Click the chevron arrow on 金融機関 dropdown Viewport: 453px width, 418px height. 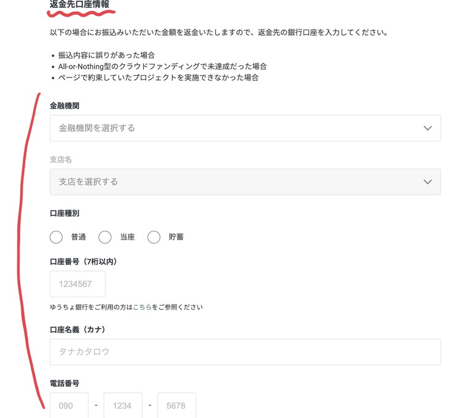point(428,128)
